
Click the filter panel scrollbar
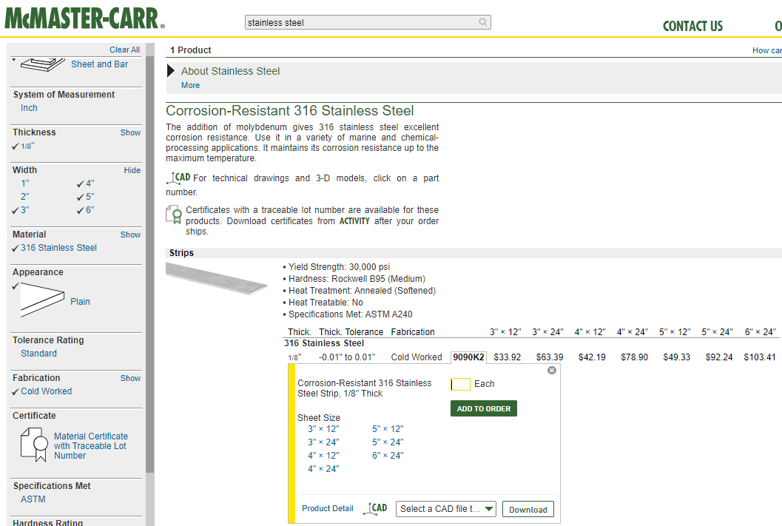(150, 264)
